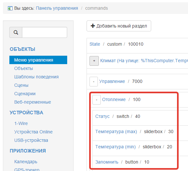Click the УСТРОЙСТВА section heading

[26, 113]
